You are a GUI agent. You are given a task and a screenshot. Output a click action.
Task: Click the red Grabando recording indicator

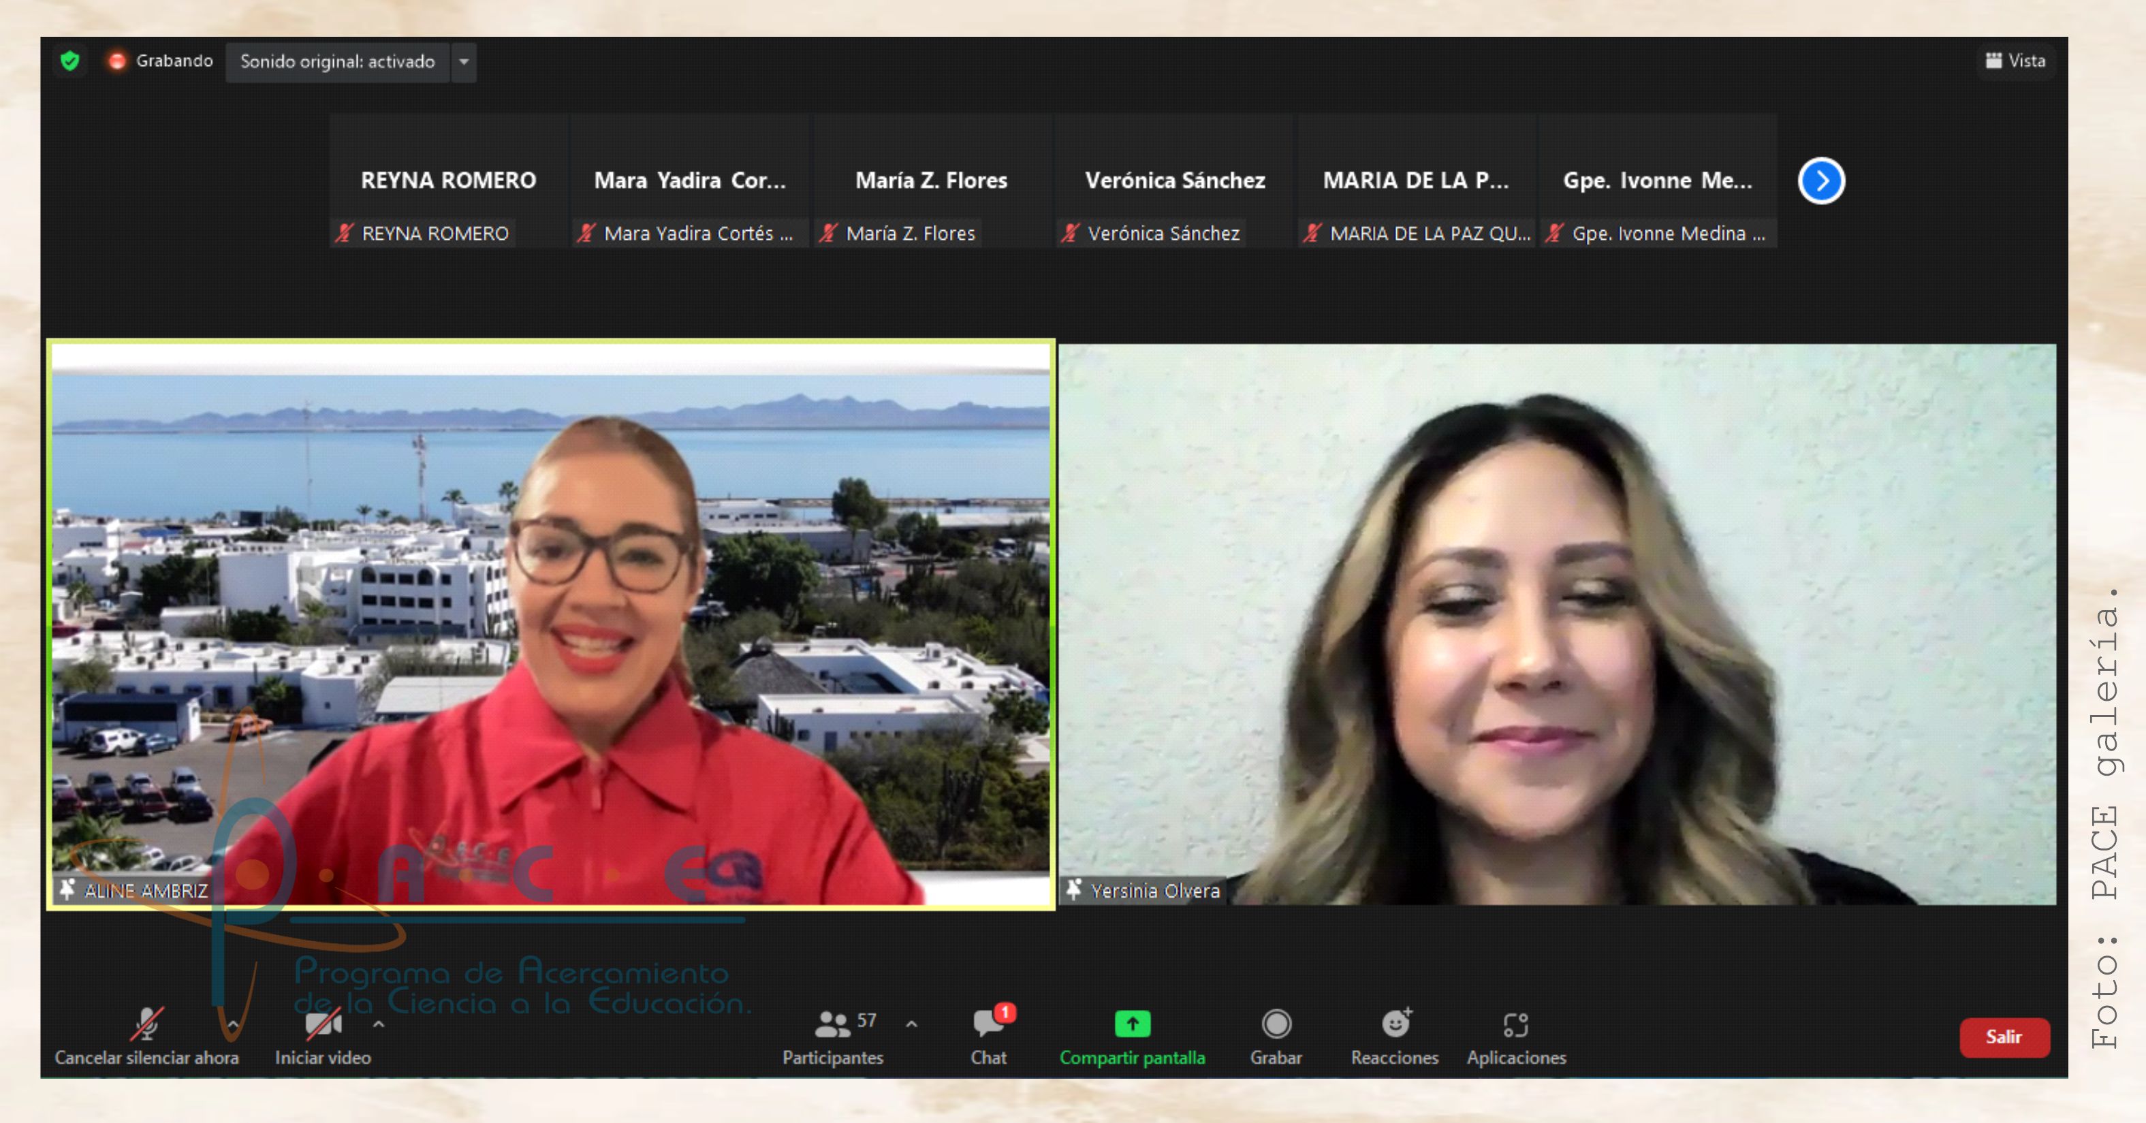click(117, 61)
